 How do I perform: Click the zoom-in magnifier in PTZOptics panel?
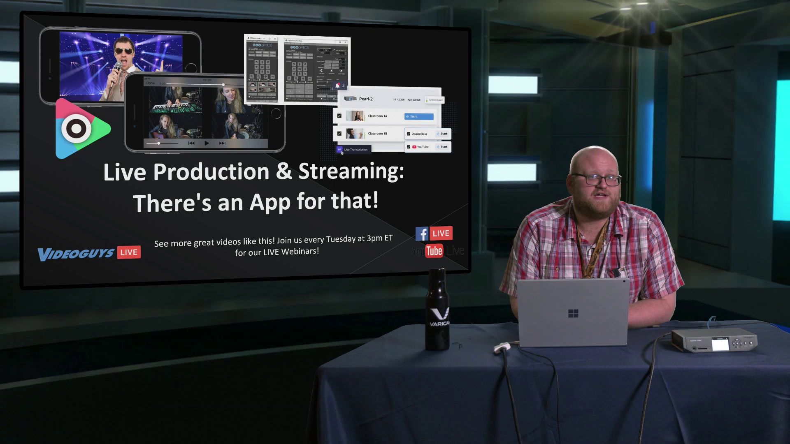pyautogui.click(x=289, y=79)
